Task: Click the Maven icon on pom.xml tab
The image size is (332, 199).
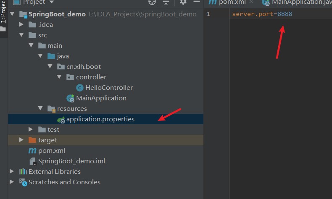Action: click(213, 2)
